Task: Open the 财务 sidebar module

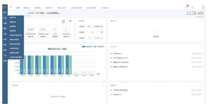Action: [5, 45]
